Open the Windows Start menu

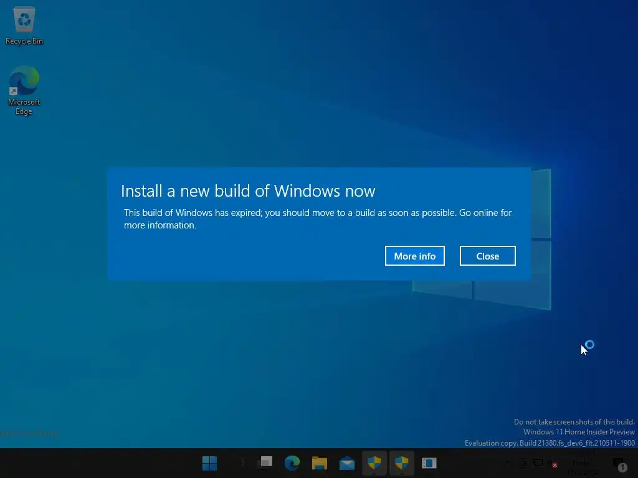[209, 463]
